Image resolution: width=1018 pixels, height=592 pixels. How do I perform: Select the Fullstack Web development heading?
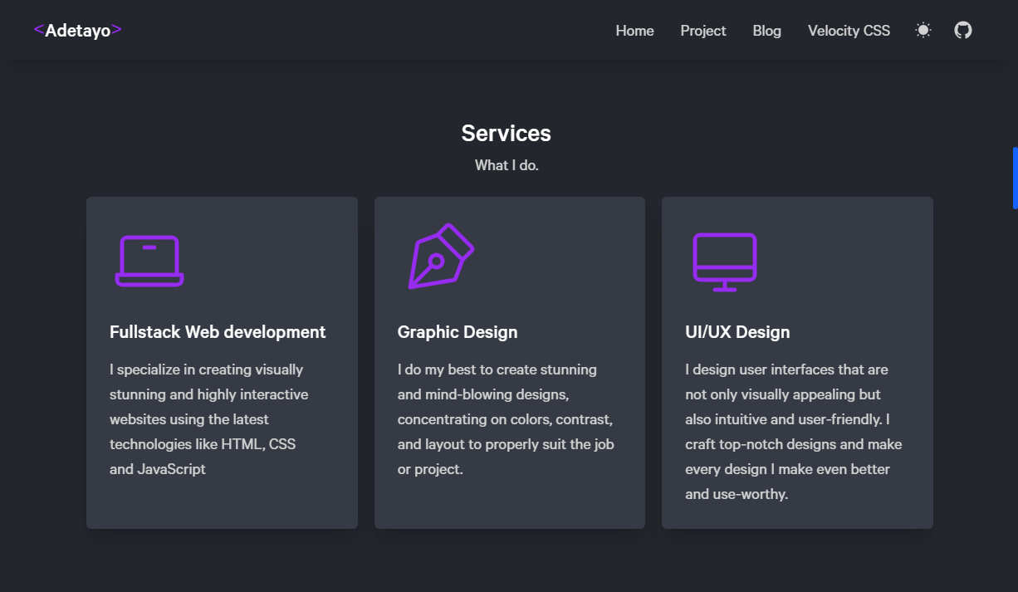coord(218,332)
